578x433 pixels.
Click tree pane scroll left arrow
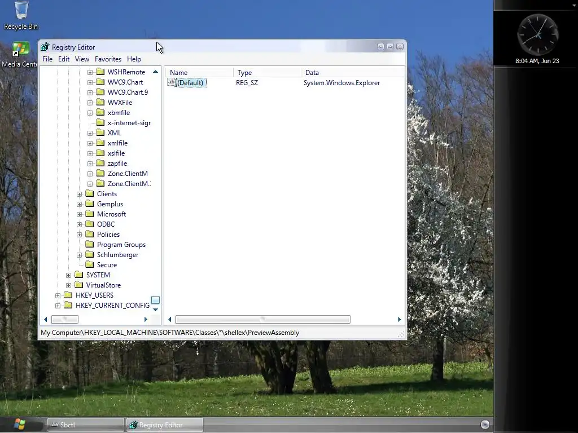[x=46, y=319]
